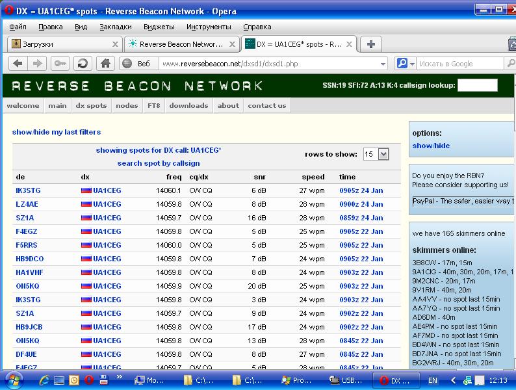Switch to USB... taskbar window
Screen dimensions: 516x390
click(348, 381)
